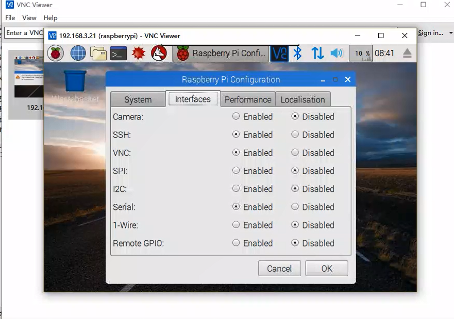Image resolution: width=454 pixels, height=319 pixels.
Task: Open the File menu in VNC Viewer
Action: 10,17
